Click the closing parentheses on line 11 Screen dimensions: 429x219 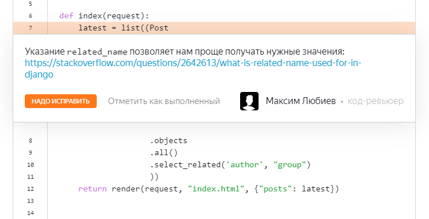tap(154, 176)
